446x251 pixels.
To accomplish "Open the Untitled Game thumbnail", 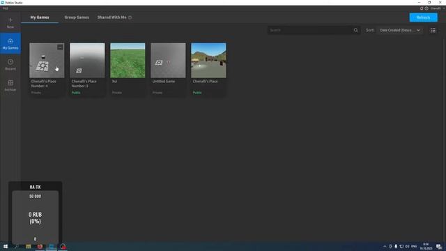I will [168, 61].
